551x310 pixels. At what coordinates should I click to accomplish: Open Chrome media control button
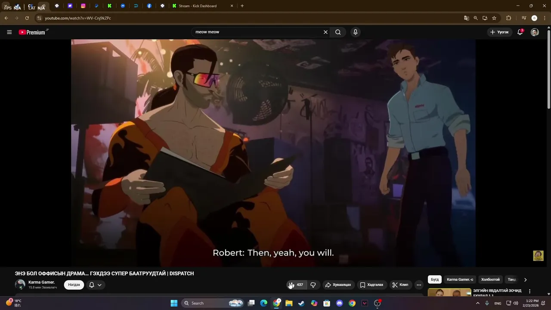(x=524, y=18)
